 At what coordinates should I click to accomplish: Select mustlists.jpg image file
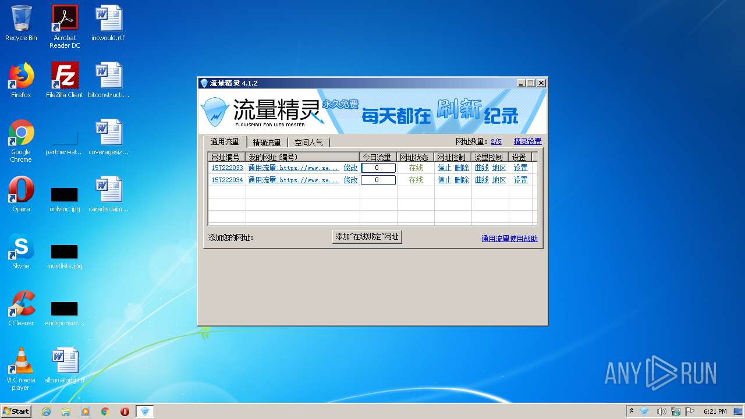coord(65,256)
